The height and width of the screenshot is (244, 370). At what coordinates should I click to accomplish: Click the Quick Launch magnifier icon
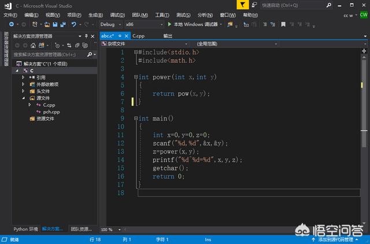329,5
